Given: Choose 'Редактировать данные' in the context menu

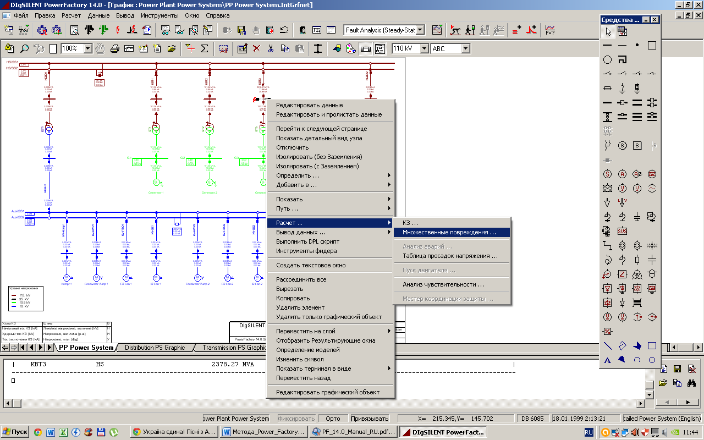Looking at the screenshot, I should pos(331,105).
